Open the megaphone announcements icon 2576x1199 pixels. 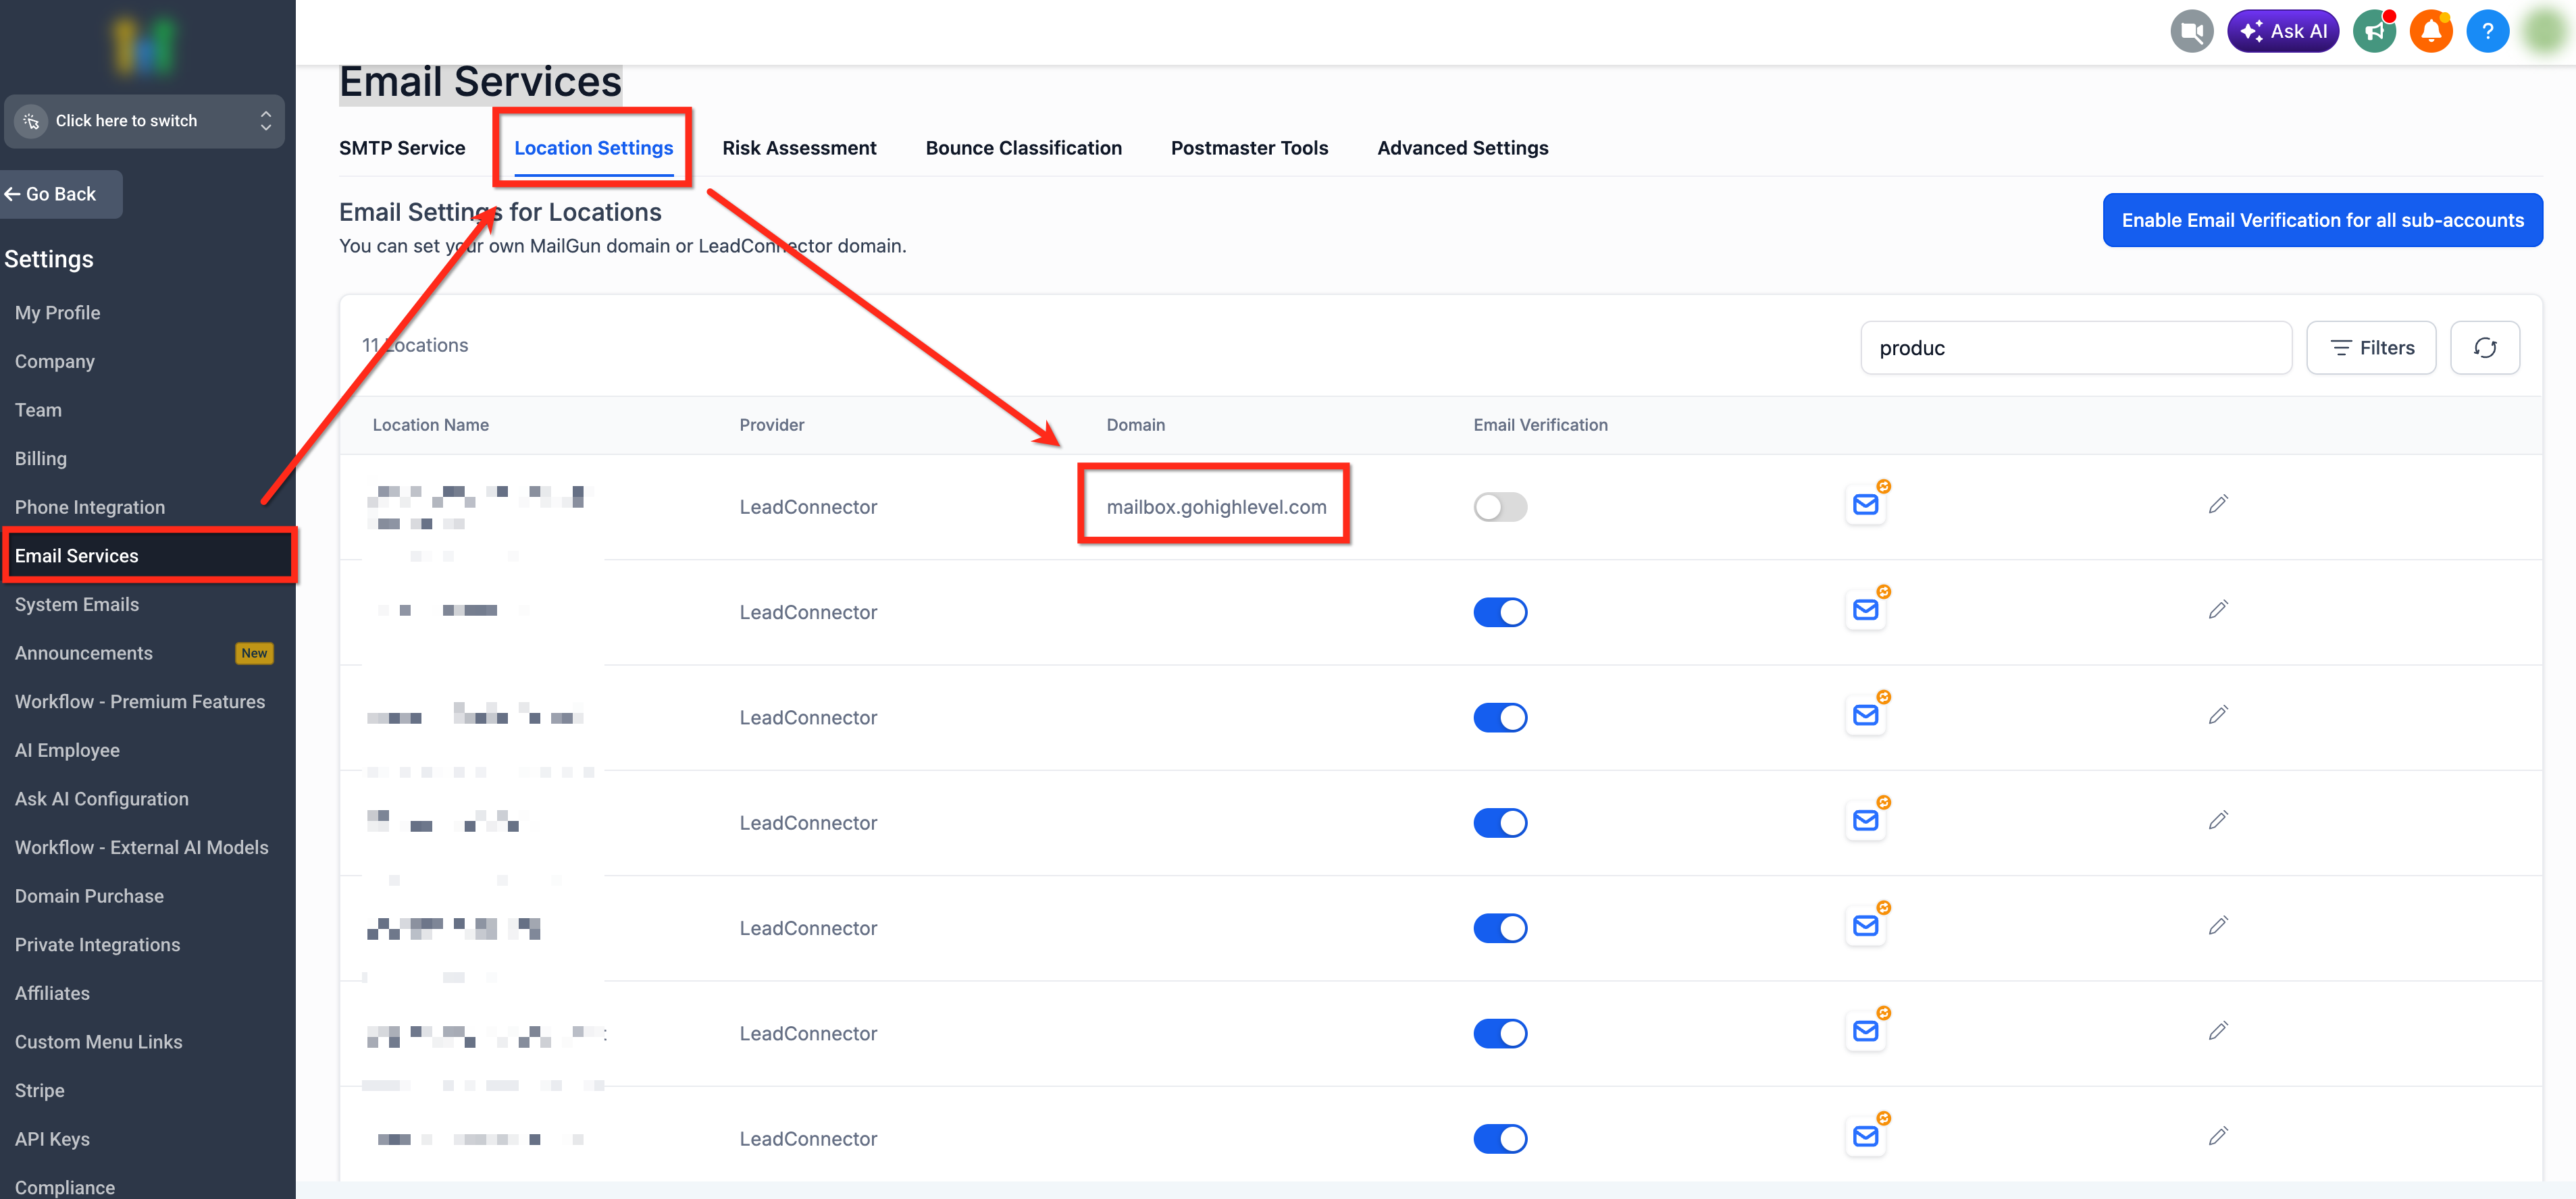point(2375,31)
